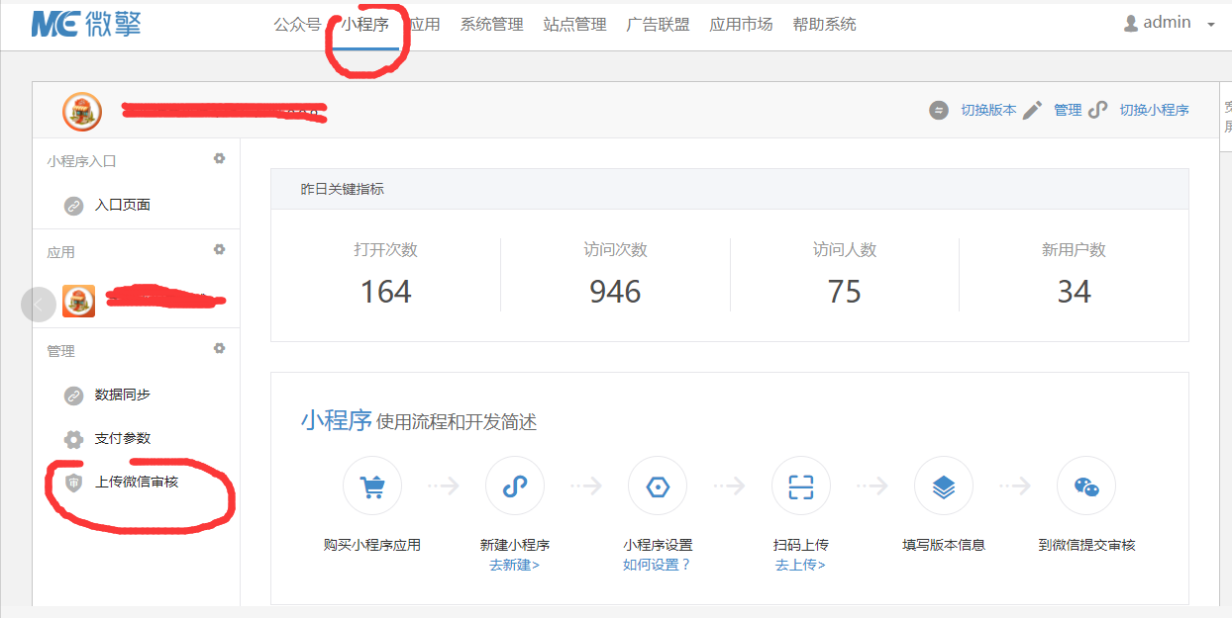Viewport: 1232px width, 618px height.
Task: Click the scan icon above 扫码上传
Action: (x=800, y=486)
